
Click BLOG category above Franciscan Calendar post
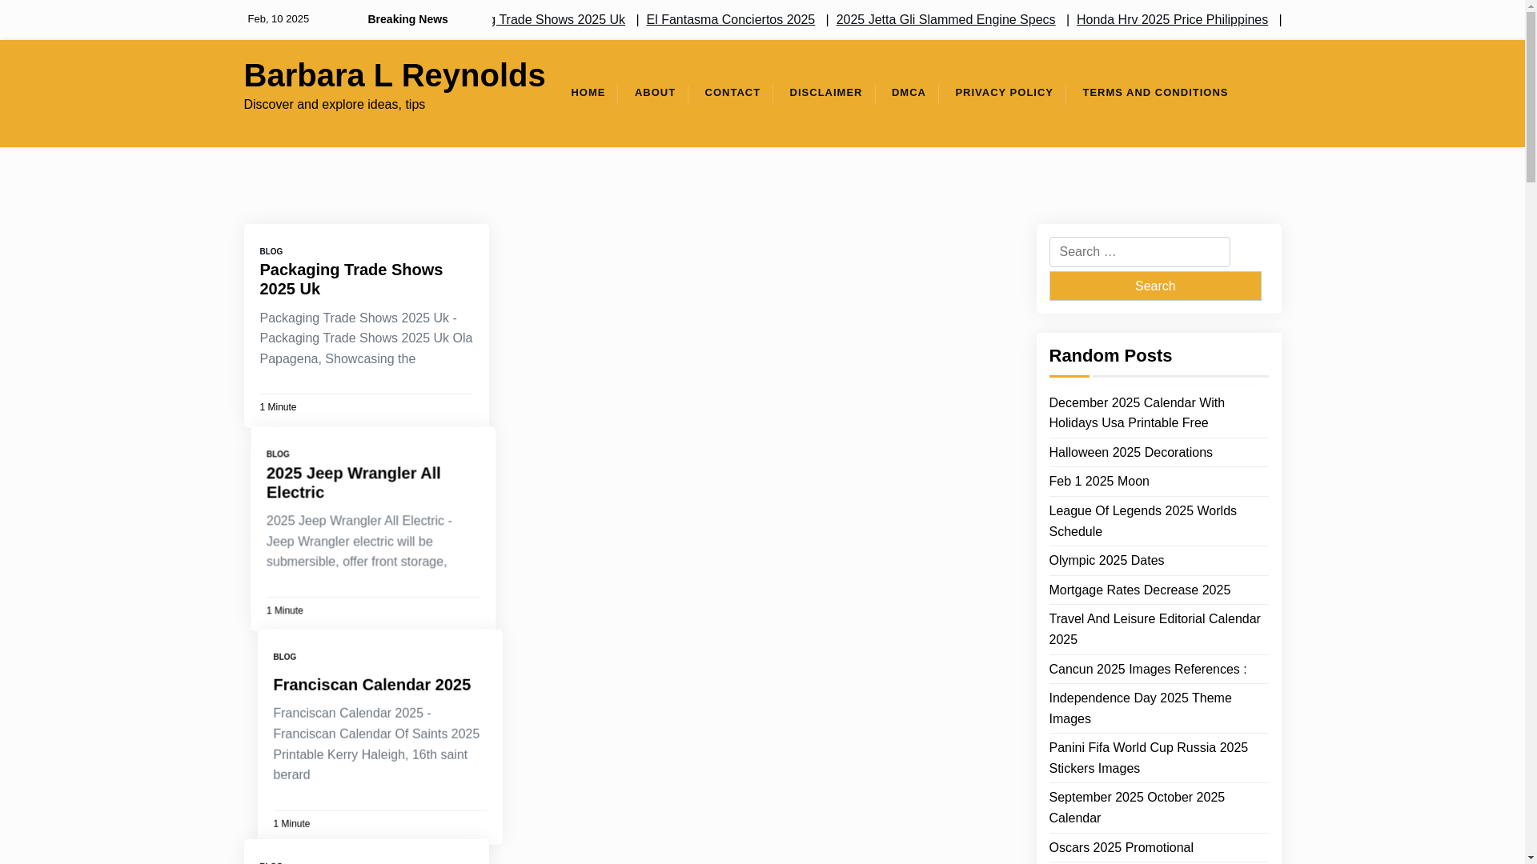[284, 657]
